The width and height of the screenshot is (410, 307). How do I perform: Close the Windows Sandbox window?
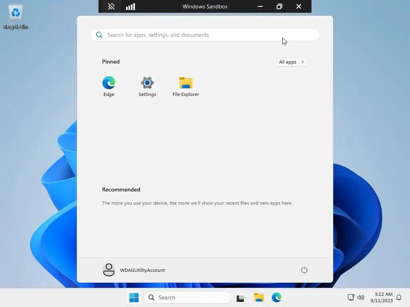click(x=299, y=6)
